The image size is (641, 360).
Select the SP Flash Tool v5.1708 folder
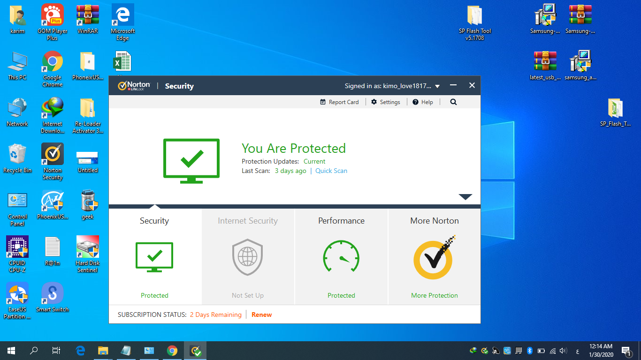coord(475,22)
